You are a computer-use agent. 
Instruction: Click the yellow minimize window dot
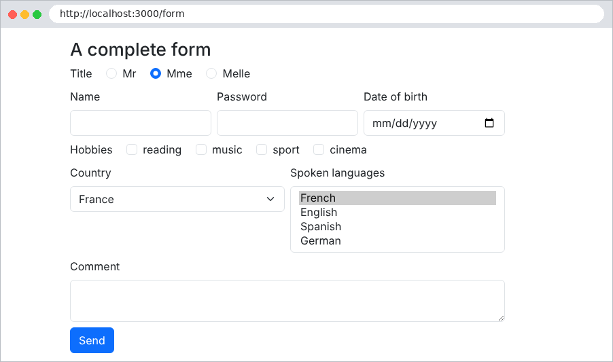(x=24, y=14)
